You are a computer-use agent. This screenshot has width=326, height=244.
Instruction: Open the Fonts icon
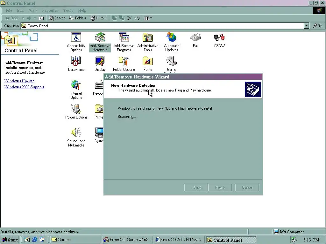coord(148,64)
